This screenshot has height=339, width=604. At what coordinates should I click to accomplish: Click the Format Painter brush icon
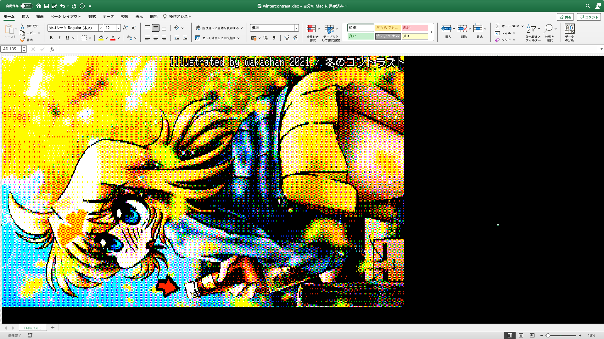22,40
